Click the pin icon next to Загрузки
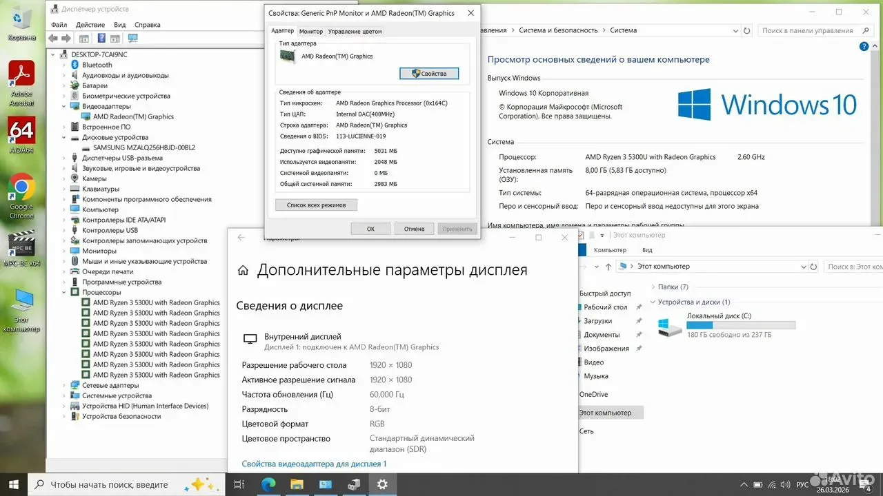This screenshot has width=883, height=496. [x=639, y=321]
